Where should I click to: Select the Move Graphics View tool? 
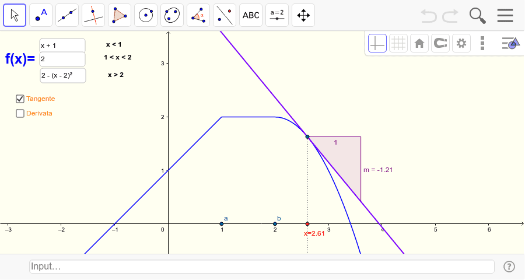(303, 15)
